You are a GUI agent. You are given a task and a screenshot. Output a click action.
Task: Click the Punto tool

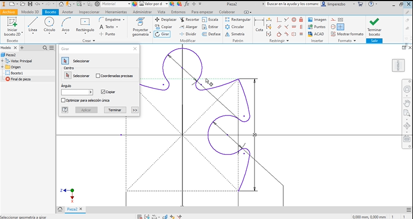(108, 34)
